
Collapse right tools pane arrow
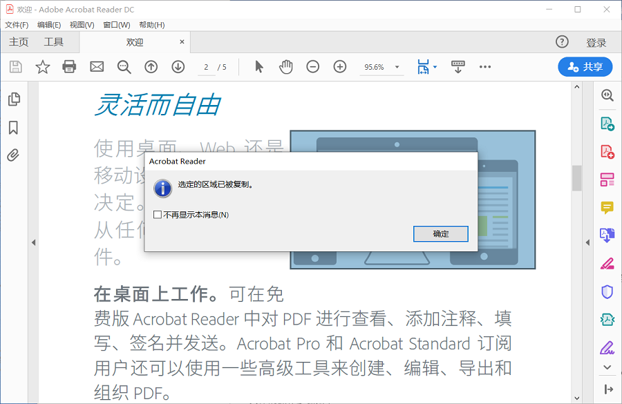(x=587, y=242)
